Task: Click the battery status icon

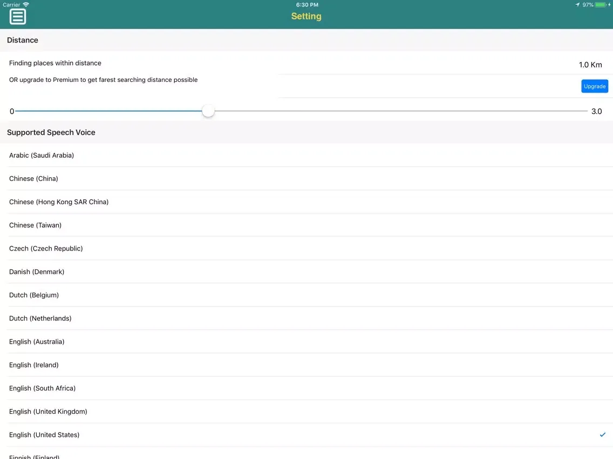Action: (x=601, y=5)
